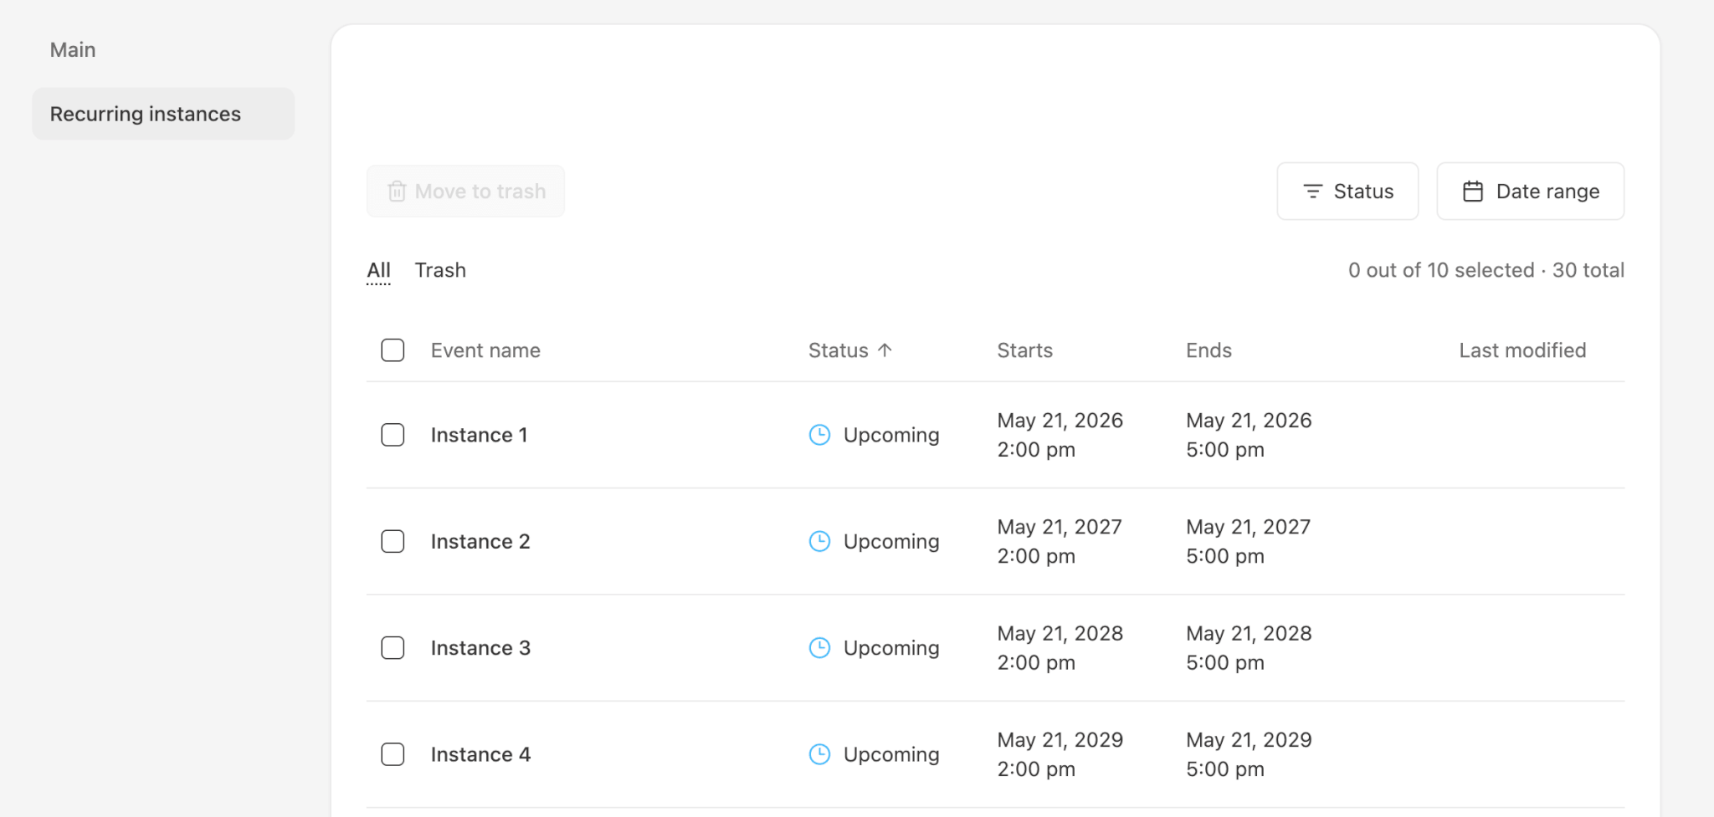1714x817 pixels.
Task: Open Main in the sidebar
Action: pyautogui.click(x=73, y=50)
